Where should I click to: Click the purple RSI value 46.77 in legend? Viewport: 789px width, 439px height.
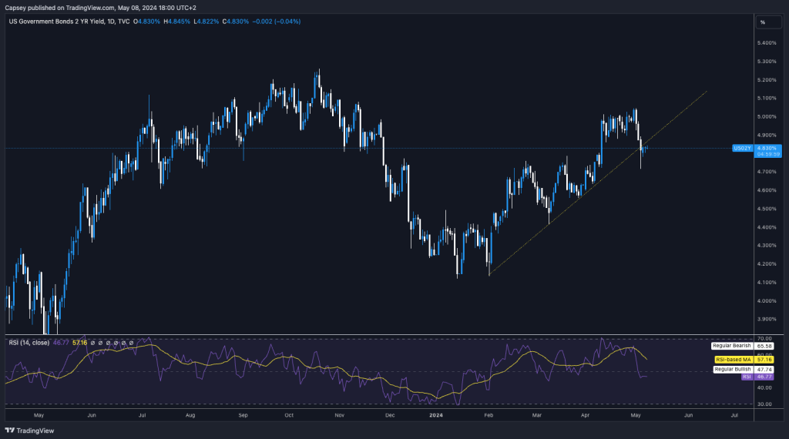point(60,342)
